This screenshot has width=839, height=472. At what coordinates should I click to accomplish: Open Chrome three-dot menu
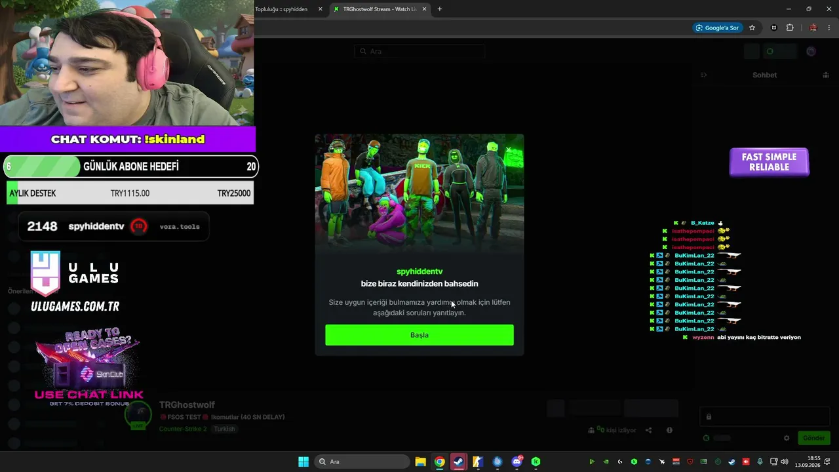(x=829, y=28)
